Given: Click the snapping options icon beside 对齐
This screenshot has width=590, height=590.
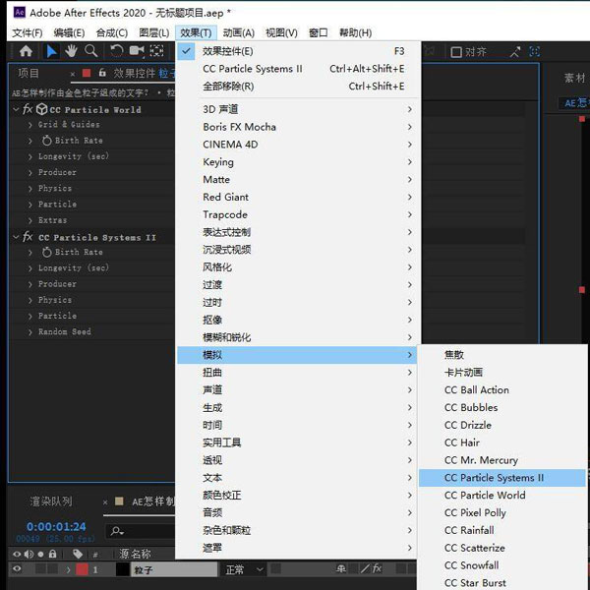Looking at the screenshot, I should point(515,51).
